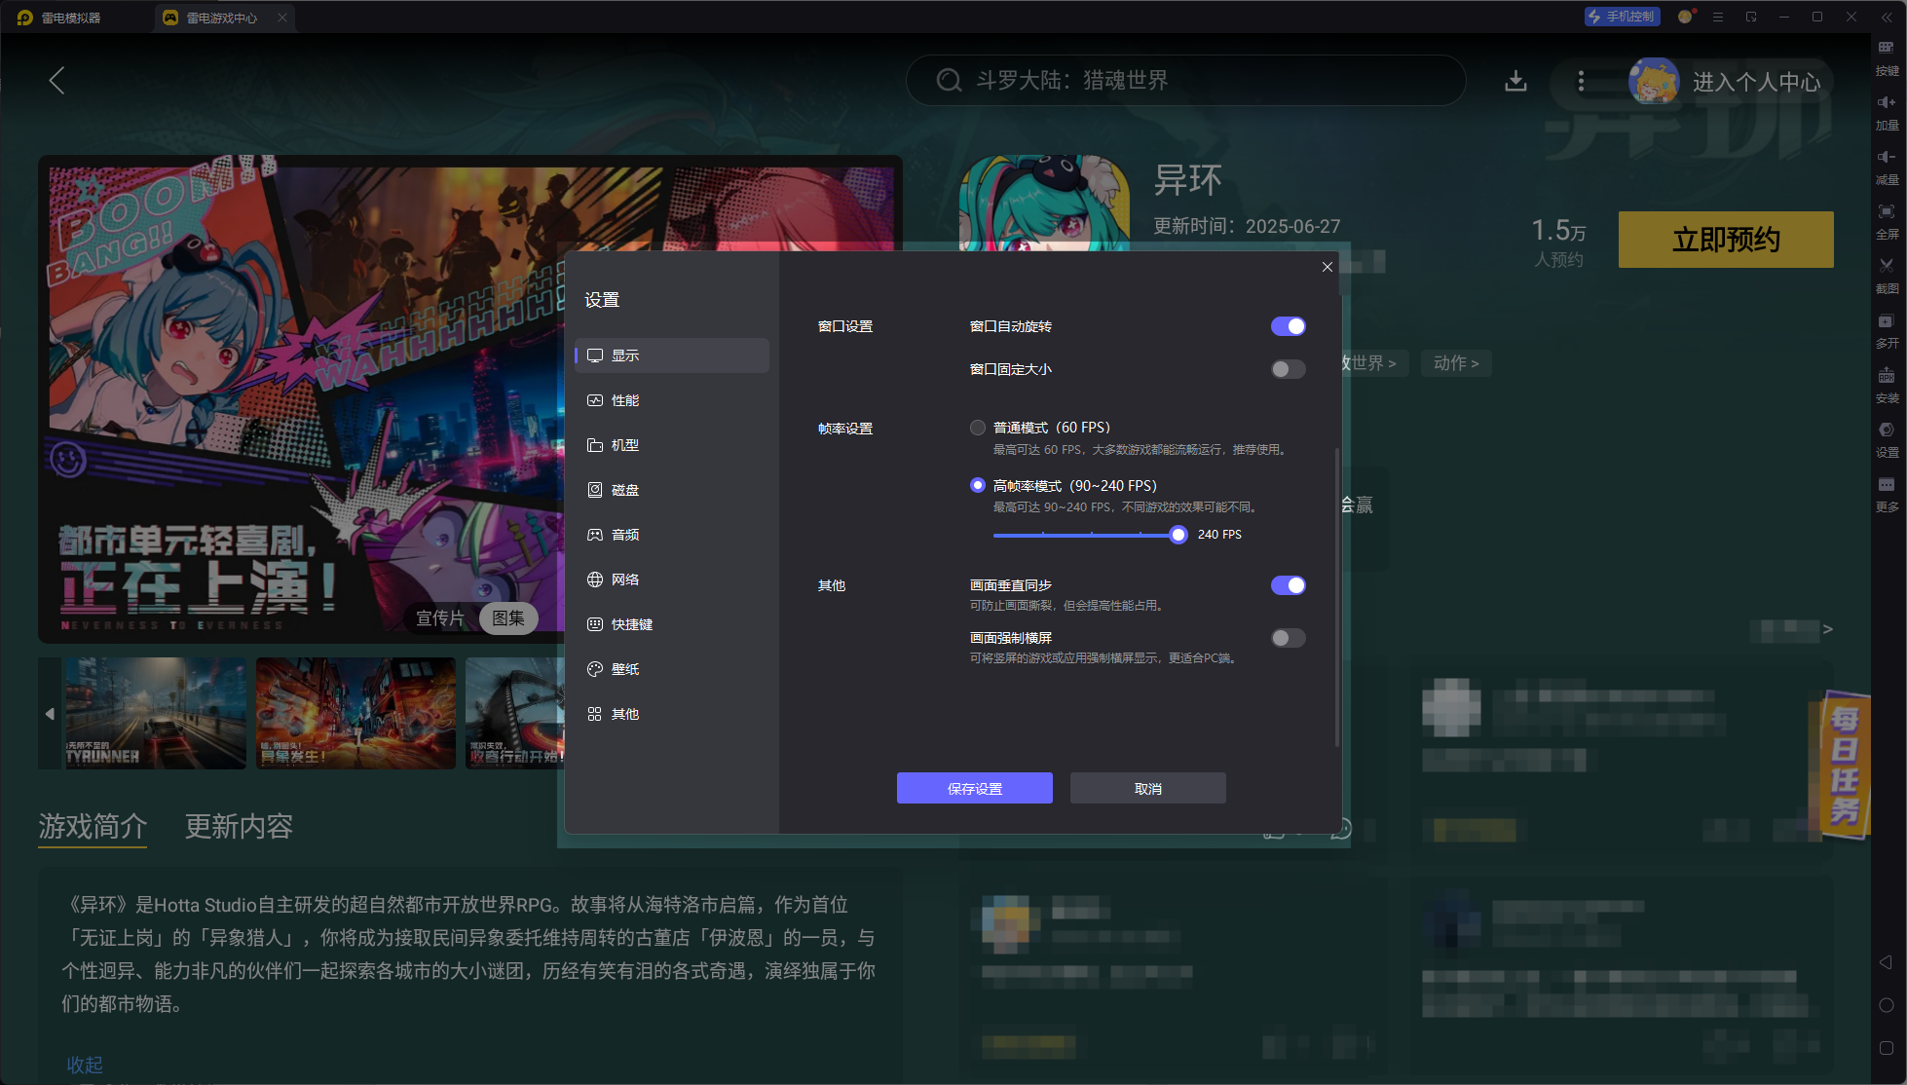This screenshot has width=1907, height=1085.
Task: Select the 雷电游戏中心 tab
Action: click(221, 17)
